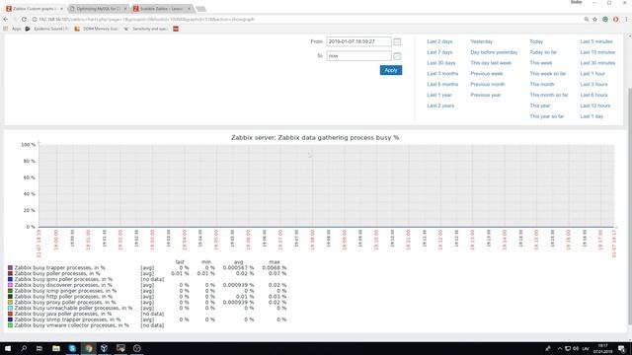632x355 pixels.
Task: Open the Windows Start menu
Action: [8, 348]
